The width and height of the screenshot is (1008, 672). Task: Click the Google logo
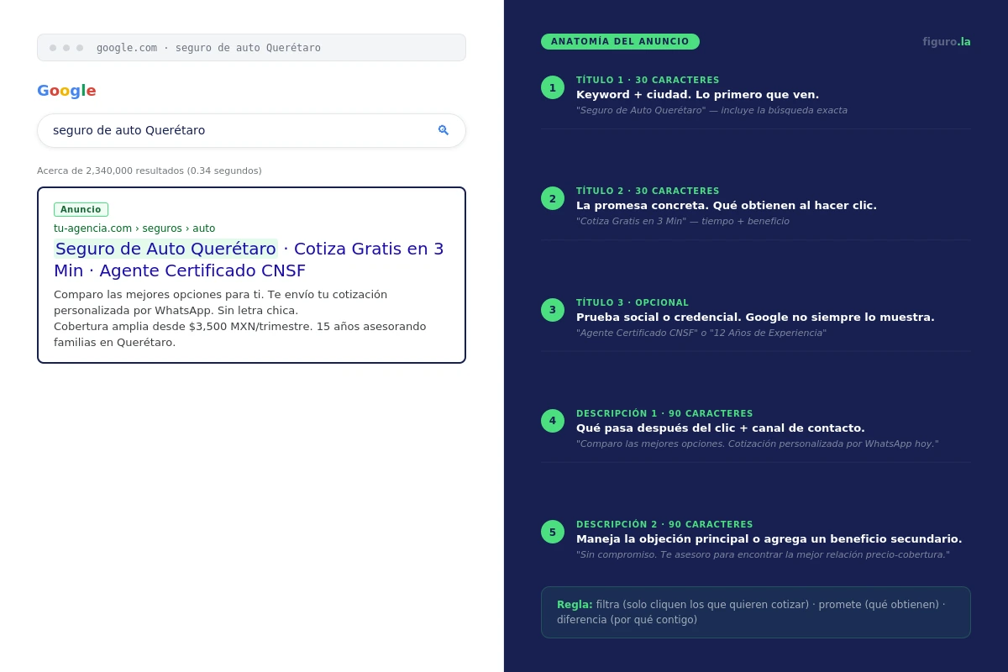(x=66, y=91)
